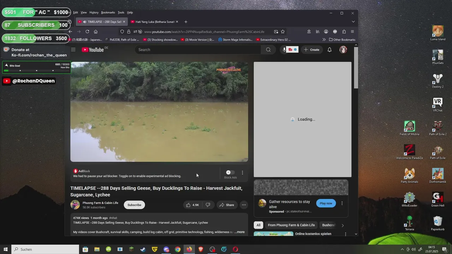The image size is (452, 254).
Task: Open Google Chrome from the taskbar
Action: pos(178,249)
